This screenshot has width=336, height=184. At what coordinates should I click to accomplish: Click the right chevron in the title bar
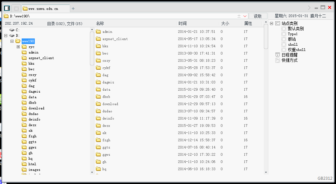coord(309,8)
